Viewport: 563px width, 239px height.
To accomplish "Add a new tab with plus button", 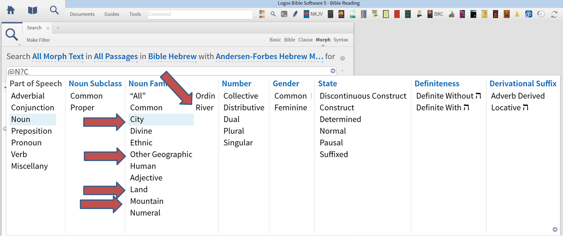I will point(58,28).
